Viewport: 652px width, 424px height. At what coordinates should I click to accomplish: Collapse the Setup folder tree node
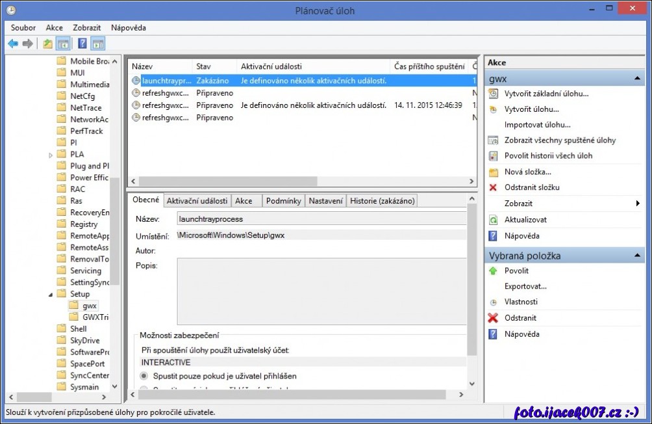click(x=51, y=295)
